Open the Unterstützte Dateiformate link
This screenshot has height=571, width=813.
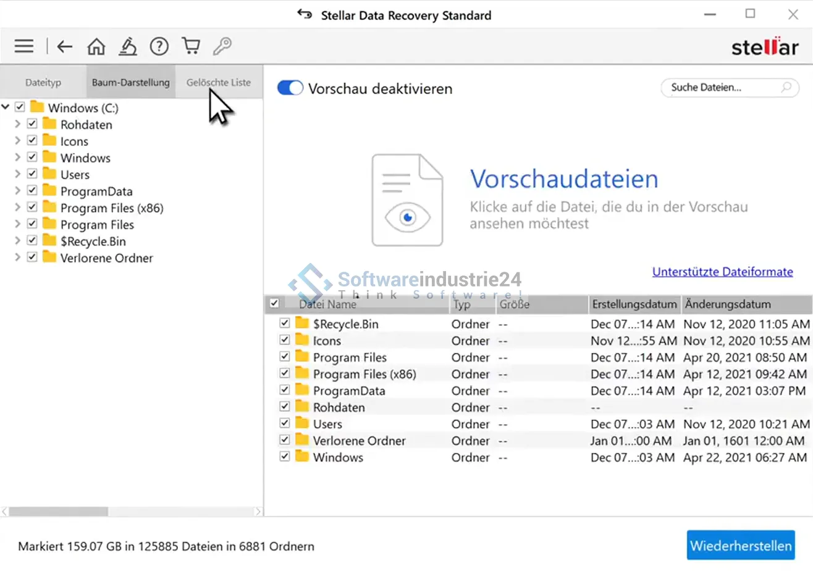click(722, 272)
